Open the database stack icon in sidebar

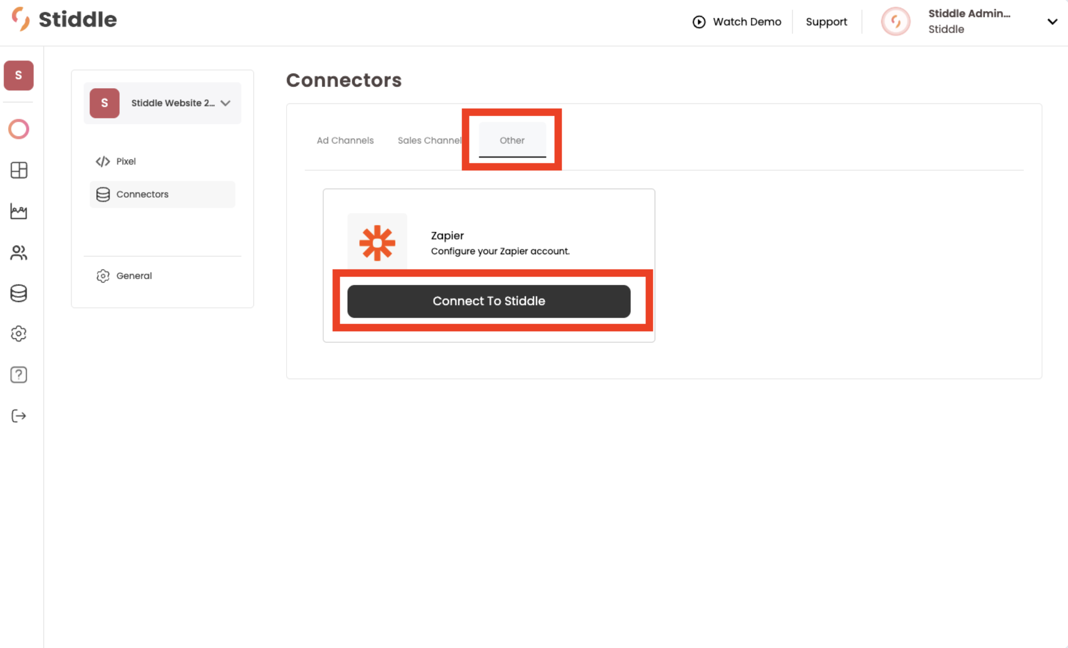coord(19,293)
